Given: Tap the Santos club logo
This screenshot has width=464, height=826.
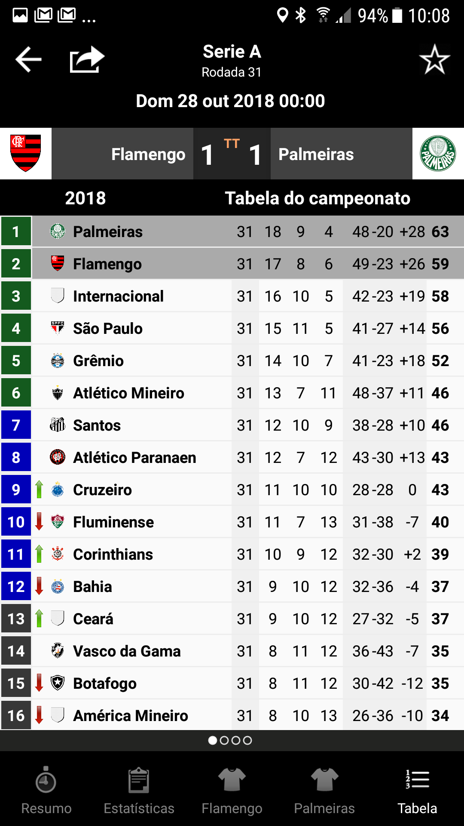Looking at the screenshot, I should [58, 425].
